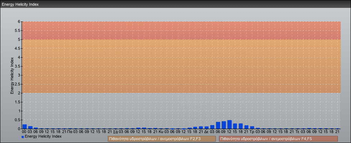Click the y-axis value 2 label
This screenshot has height=143, width=351.
click(19, 93)
